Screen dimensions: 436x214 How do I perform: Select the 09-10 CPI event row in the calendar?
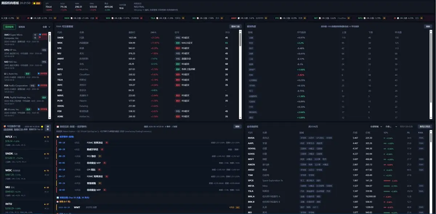148,169
